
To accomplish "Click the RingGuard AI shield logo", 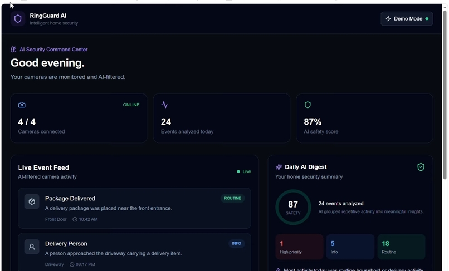I will (x=18, y=19).
